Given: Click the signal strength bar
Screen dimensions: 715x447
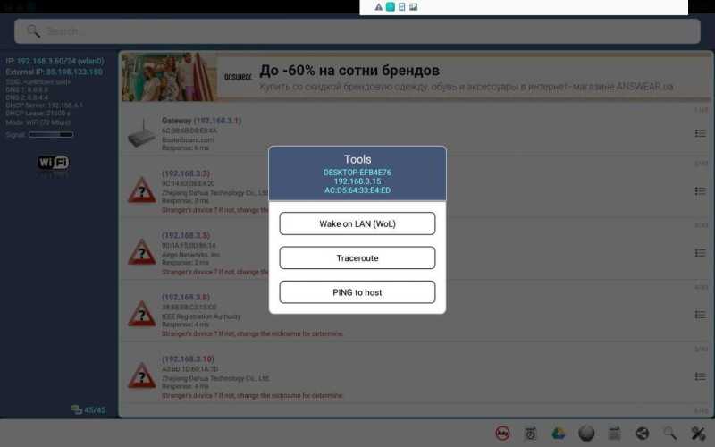Looking at the screenshot, I should [x=51, y=135].
